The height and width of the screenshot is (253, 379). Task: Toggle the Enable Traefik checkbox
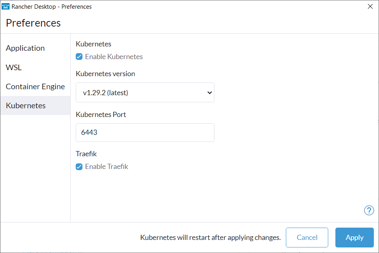click(79, 167)
